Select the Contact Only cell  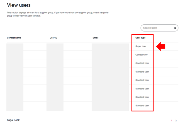141,55
